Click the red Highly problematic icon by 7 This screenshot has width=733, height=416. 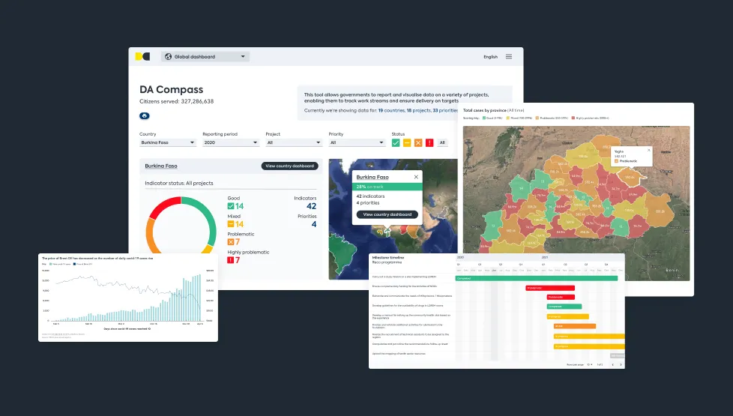coord(230,260)
